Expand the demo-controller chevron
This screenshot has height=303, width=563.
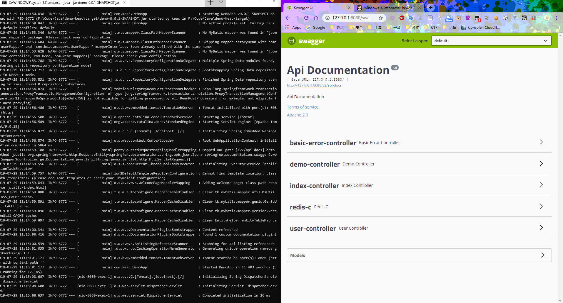coord(541,163)
